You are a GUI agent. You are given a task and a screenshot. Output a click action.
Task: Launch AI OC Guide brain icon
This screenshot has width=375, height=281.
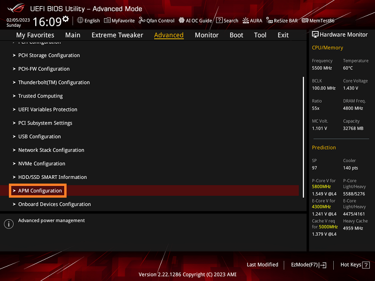tap(181, 20)
